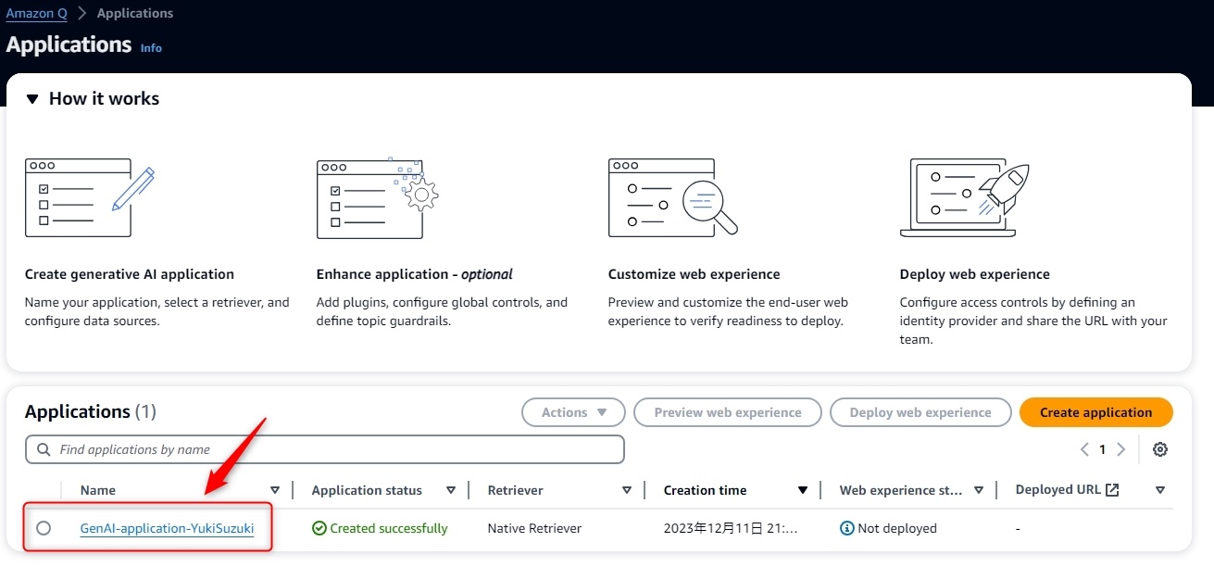Click the Deploy web experience rocket illustration
The image size is (1214, 567).
click(x=964, y=197)
